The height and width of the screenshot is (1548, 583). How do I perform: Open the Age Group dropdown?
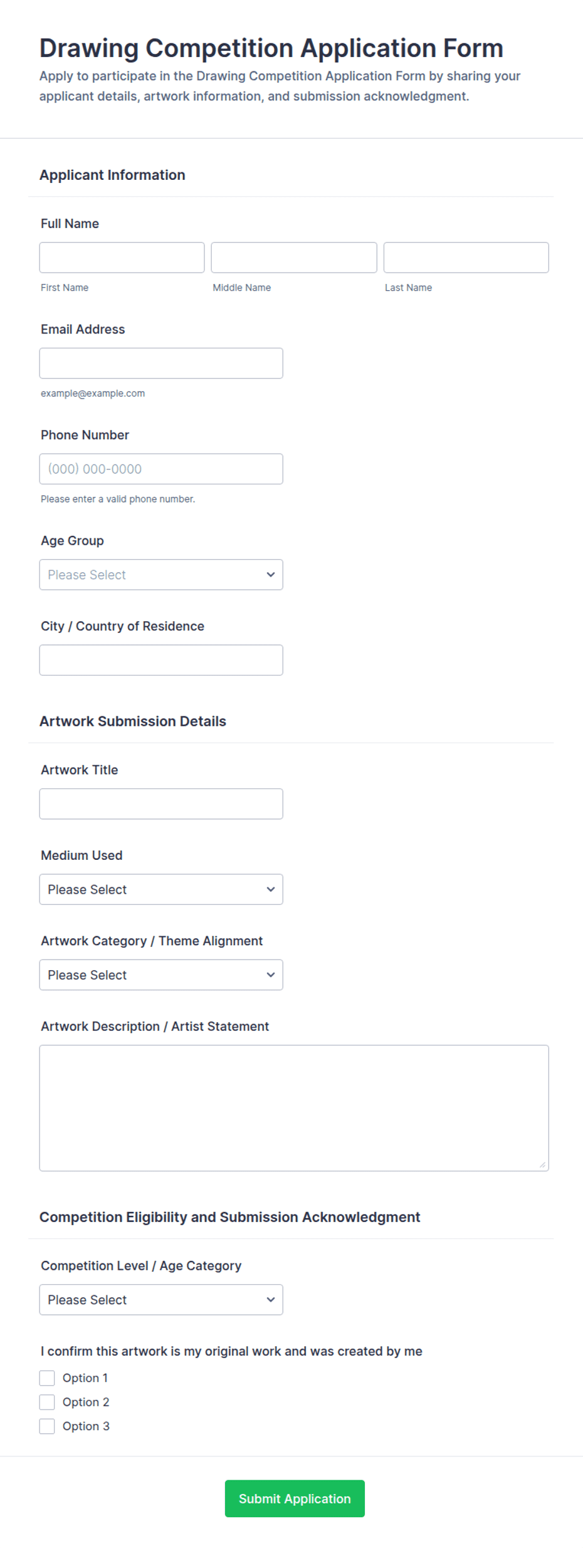click(x=161, y=575)
